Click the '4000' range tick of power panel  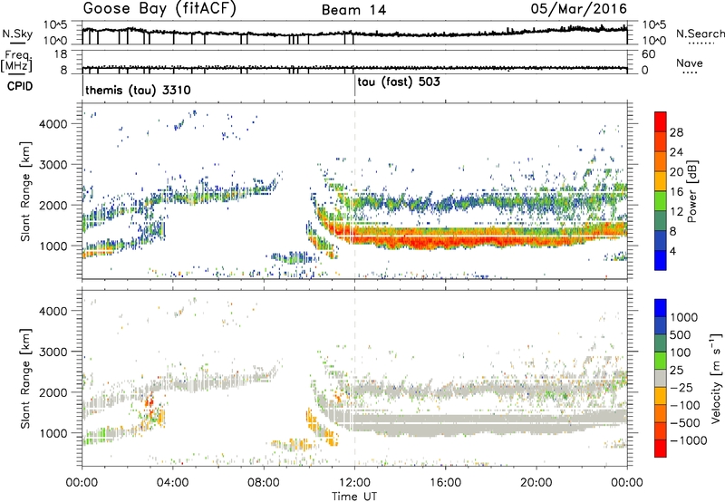point(53,123)
